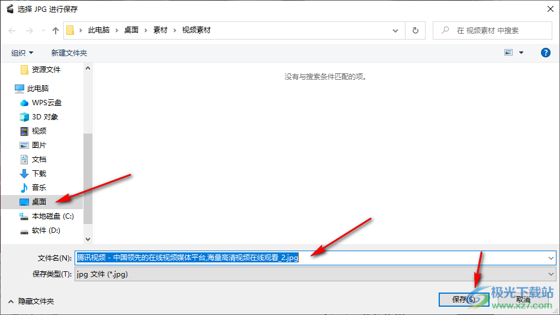Open the 音乐 music folder
560x315 pixels.
[x=39, y=188]
